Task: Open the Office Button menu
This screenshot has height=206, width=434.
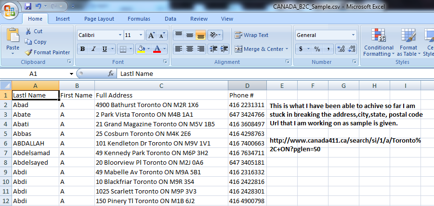Action: point(10,11)
